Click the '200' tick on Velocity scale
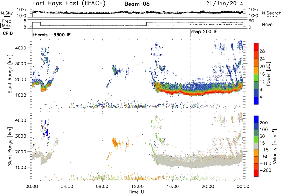Image resolution: width=281 pixels, height=194 pixels. pos(264,123)
